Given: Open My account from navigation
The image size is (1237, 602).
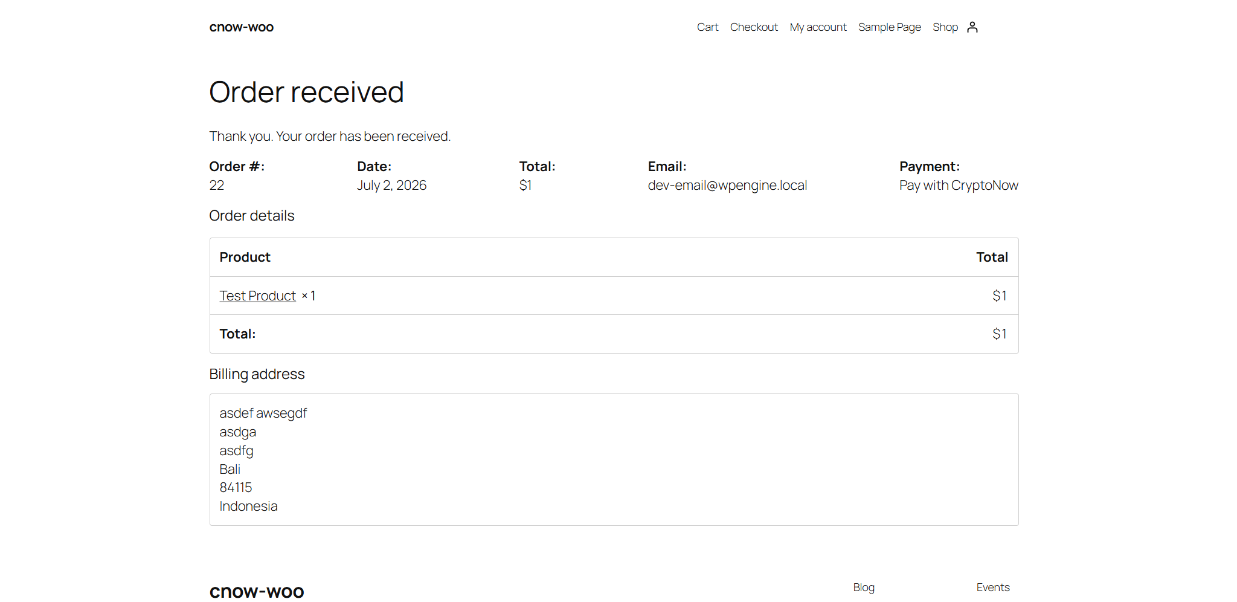Looking at the screenshot, I should 818,27.
